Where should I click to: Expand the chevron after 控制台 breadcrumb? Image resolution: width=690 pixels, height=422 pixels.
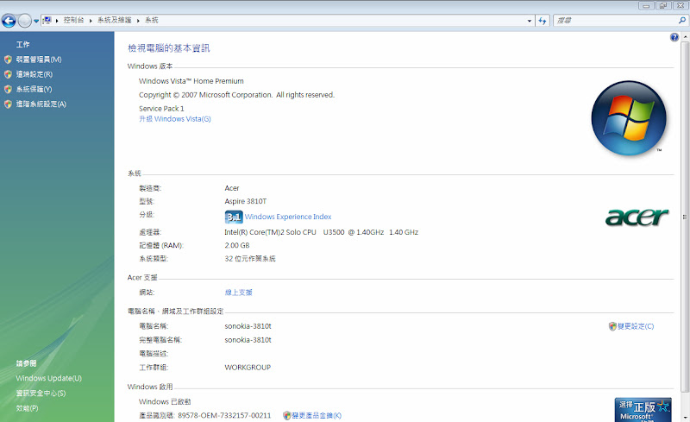(x=91, y=21)
